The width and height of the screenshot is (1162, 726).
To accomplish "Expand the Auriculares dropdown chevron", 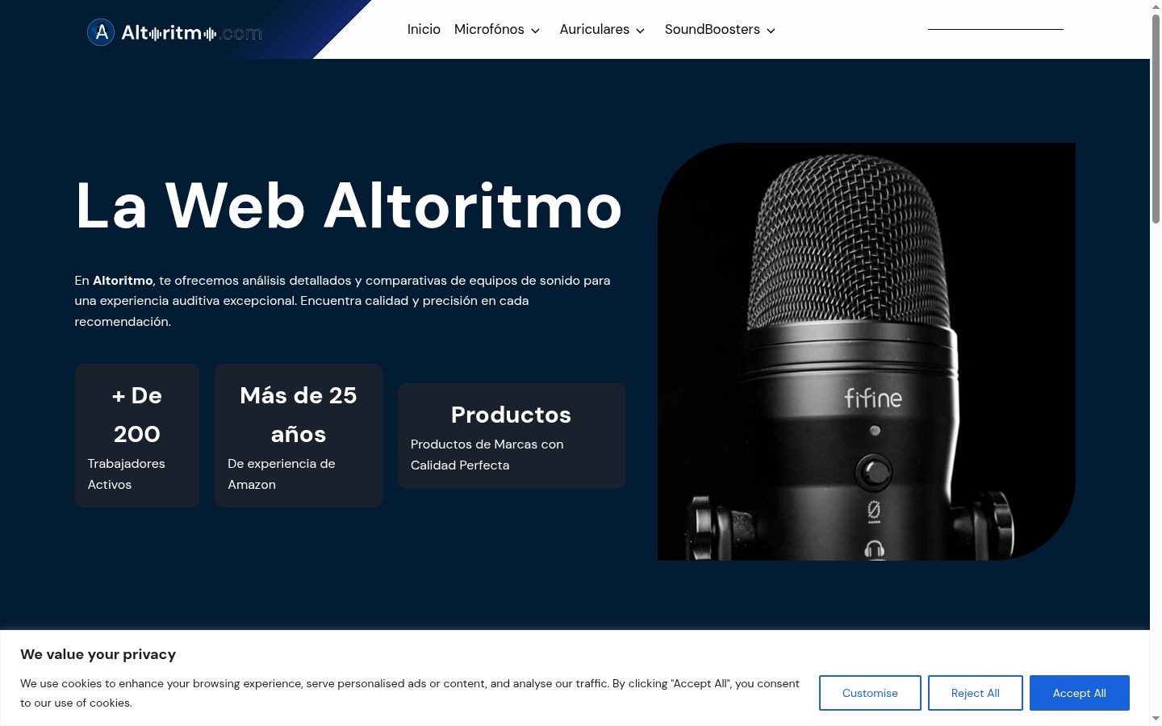I will [x=640, y=31].
